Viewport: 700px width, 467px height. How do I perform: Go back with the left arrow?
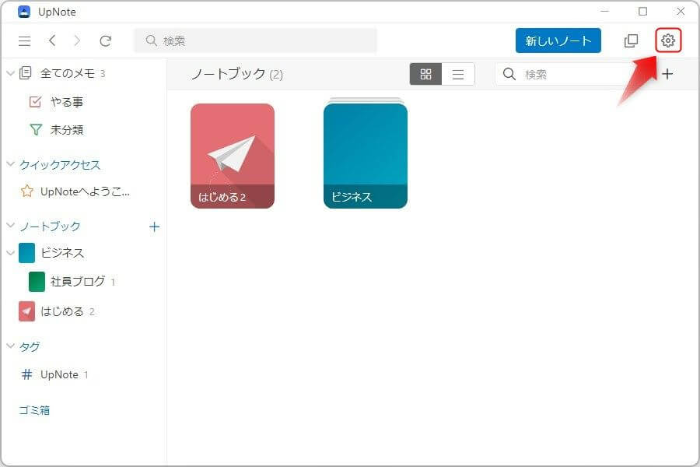pyautogui.click(x=52, y=40)
